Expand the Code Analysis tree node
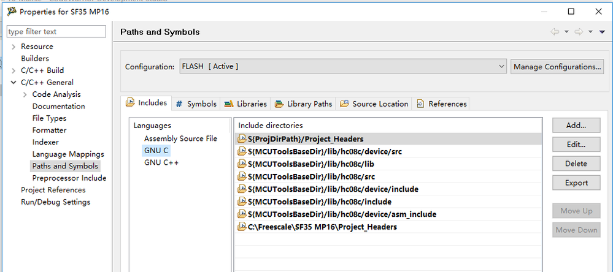Image resolution: width=613 pixels, height=272 pixels. pos(25,94)
